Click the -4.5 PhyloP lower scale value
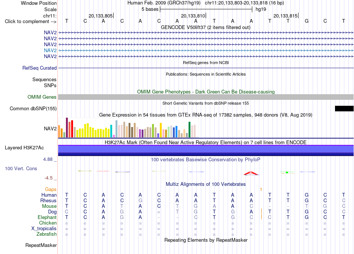This screenshot has height=254, width=354. pyautogui.click(x=48, y=178)
